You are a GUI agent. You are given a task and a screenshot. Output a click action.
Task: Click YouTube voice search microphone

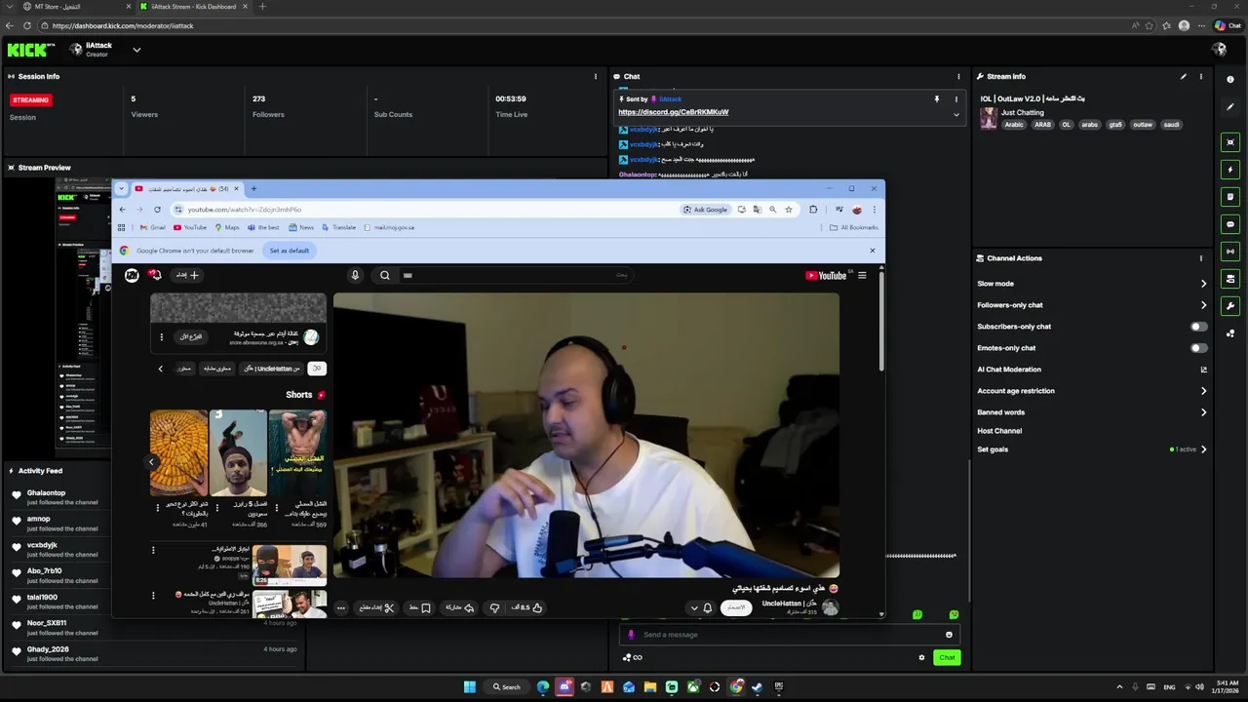click(355, 275)
